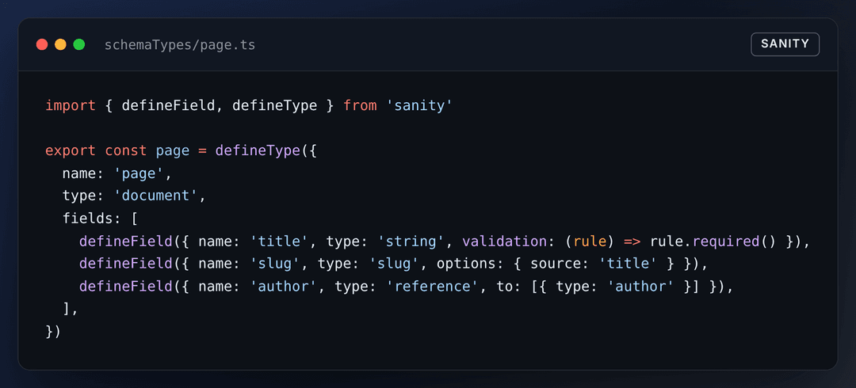Viewport: 856px width, 388px height.
Task: Click the 'document' string value
Action: pos(155,196)
